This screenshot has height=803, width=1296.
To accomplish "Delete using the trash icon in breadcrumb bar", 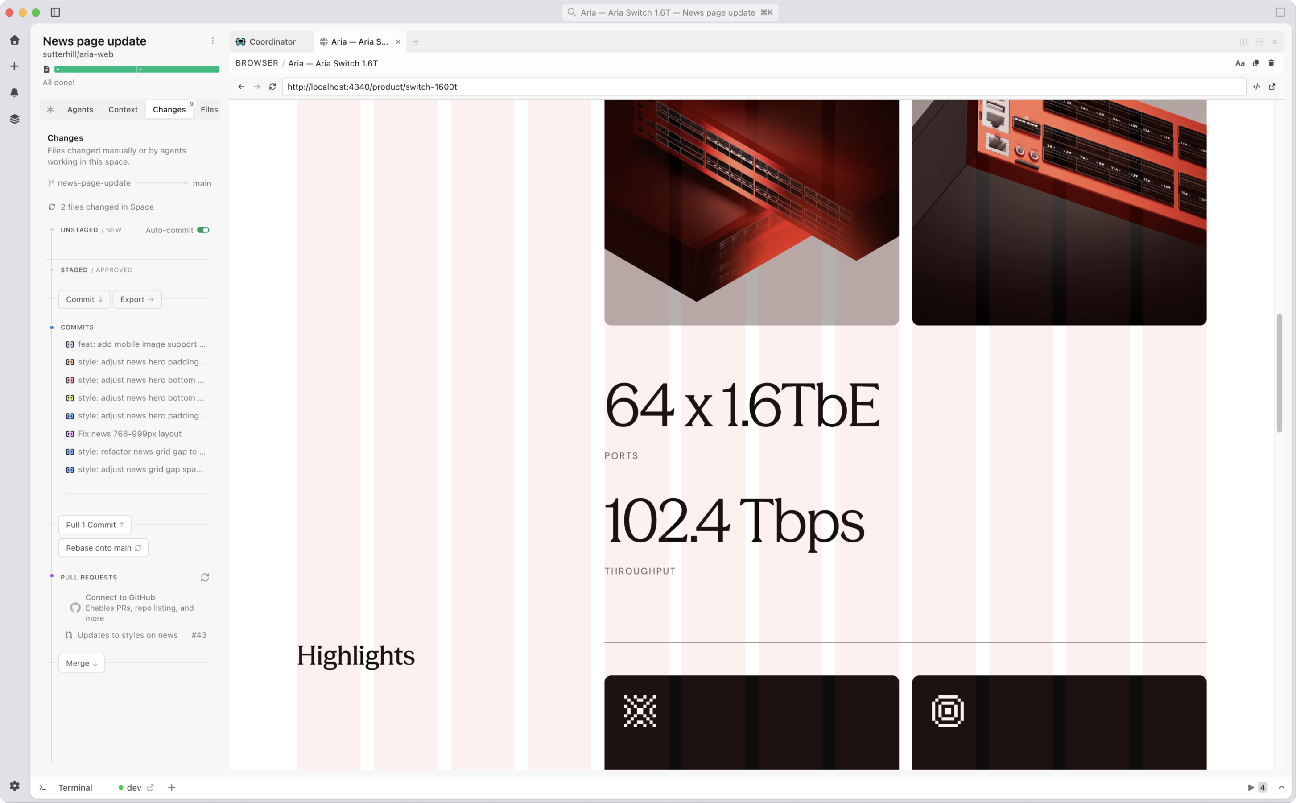I will click(1271, 63).
